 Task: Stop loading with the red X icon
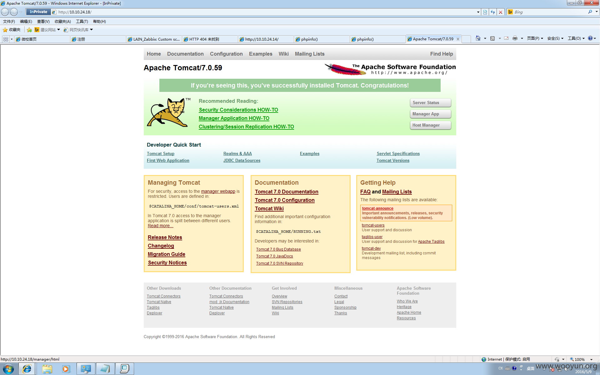(x=501, y=12)
